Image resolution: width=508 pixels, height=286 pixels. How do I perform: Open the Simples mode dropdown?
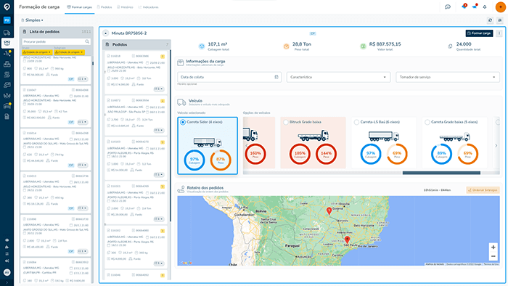click(x=33, y=20)
